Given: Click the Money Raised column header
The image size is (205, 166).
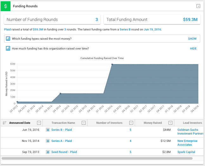Looking at the screenshot, I should (153, 123).
